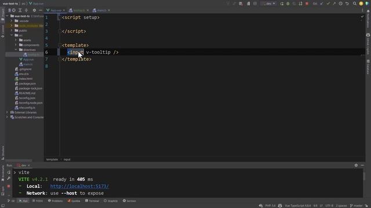The image size is (371, 208).
Task: Select package.json in project tree
Action: [26, 83]
